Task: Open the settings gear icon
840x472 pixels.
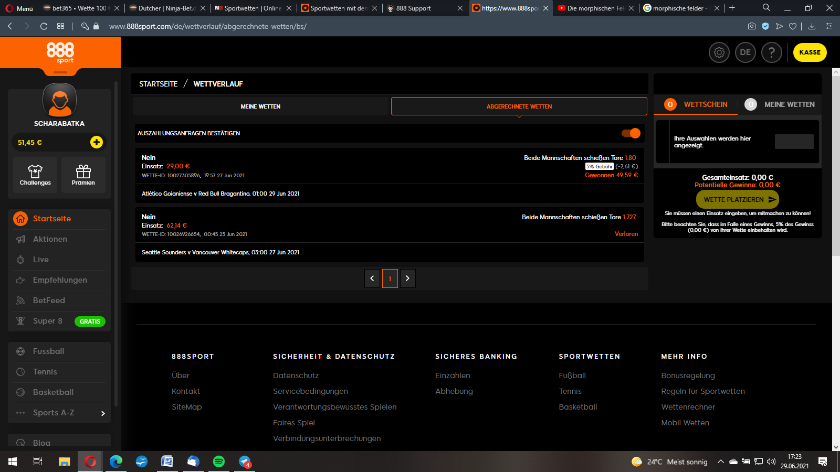Action: coord(719,52)
